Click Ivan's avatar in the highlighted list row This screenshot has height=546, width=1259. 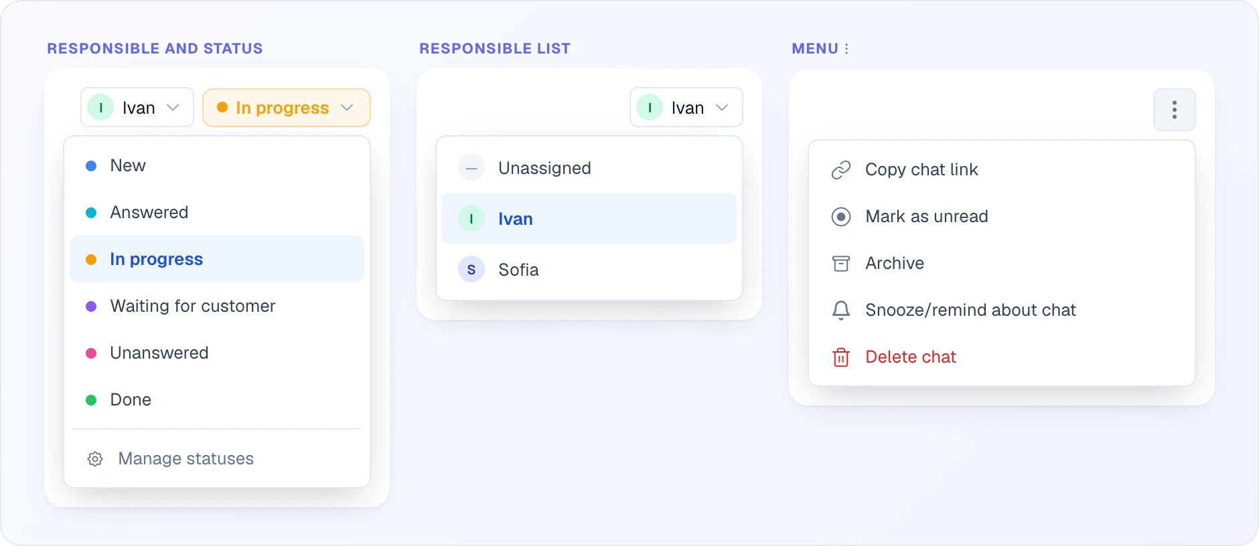point(471,219)
